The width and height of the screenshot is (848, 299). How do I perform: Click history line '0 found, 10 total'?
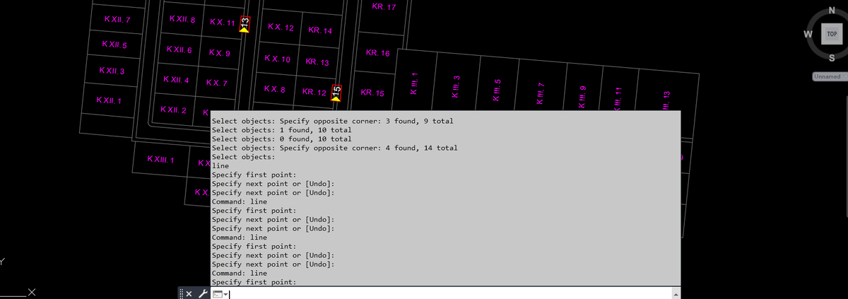(x=282, y=139)
